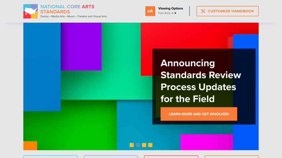Click Learn More and Get Involved button

[x=199, y=114]
